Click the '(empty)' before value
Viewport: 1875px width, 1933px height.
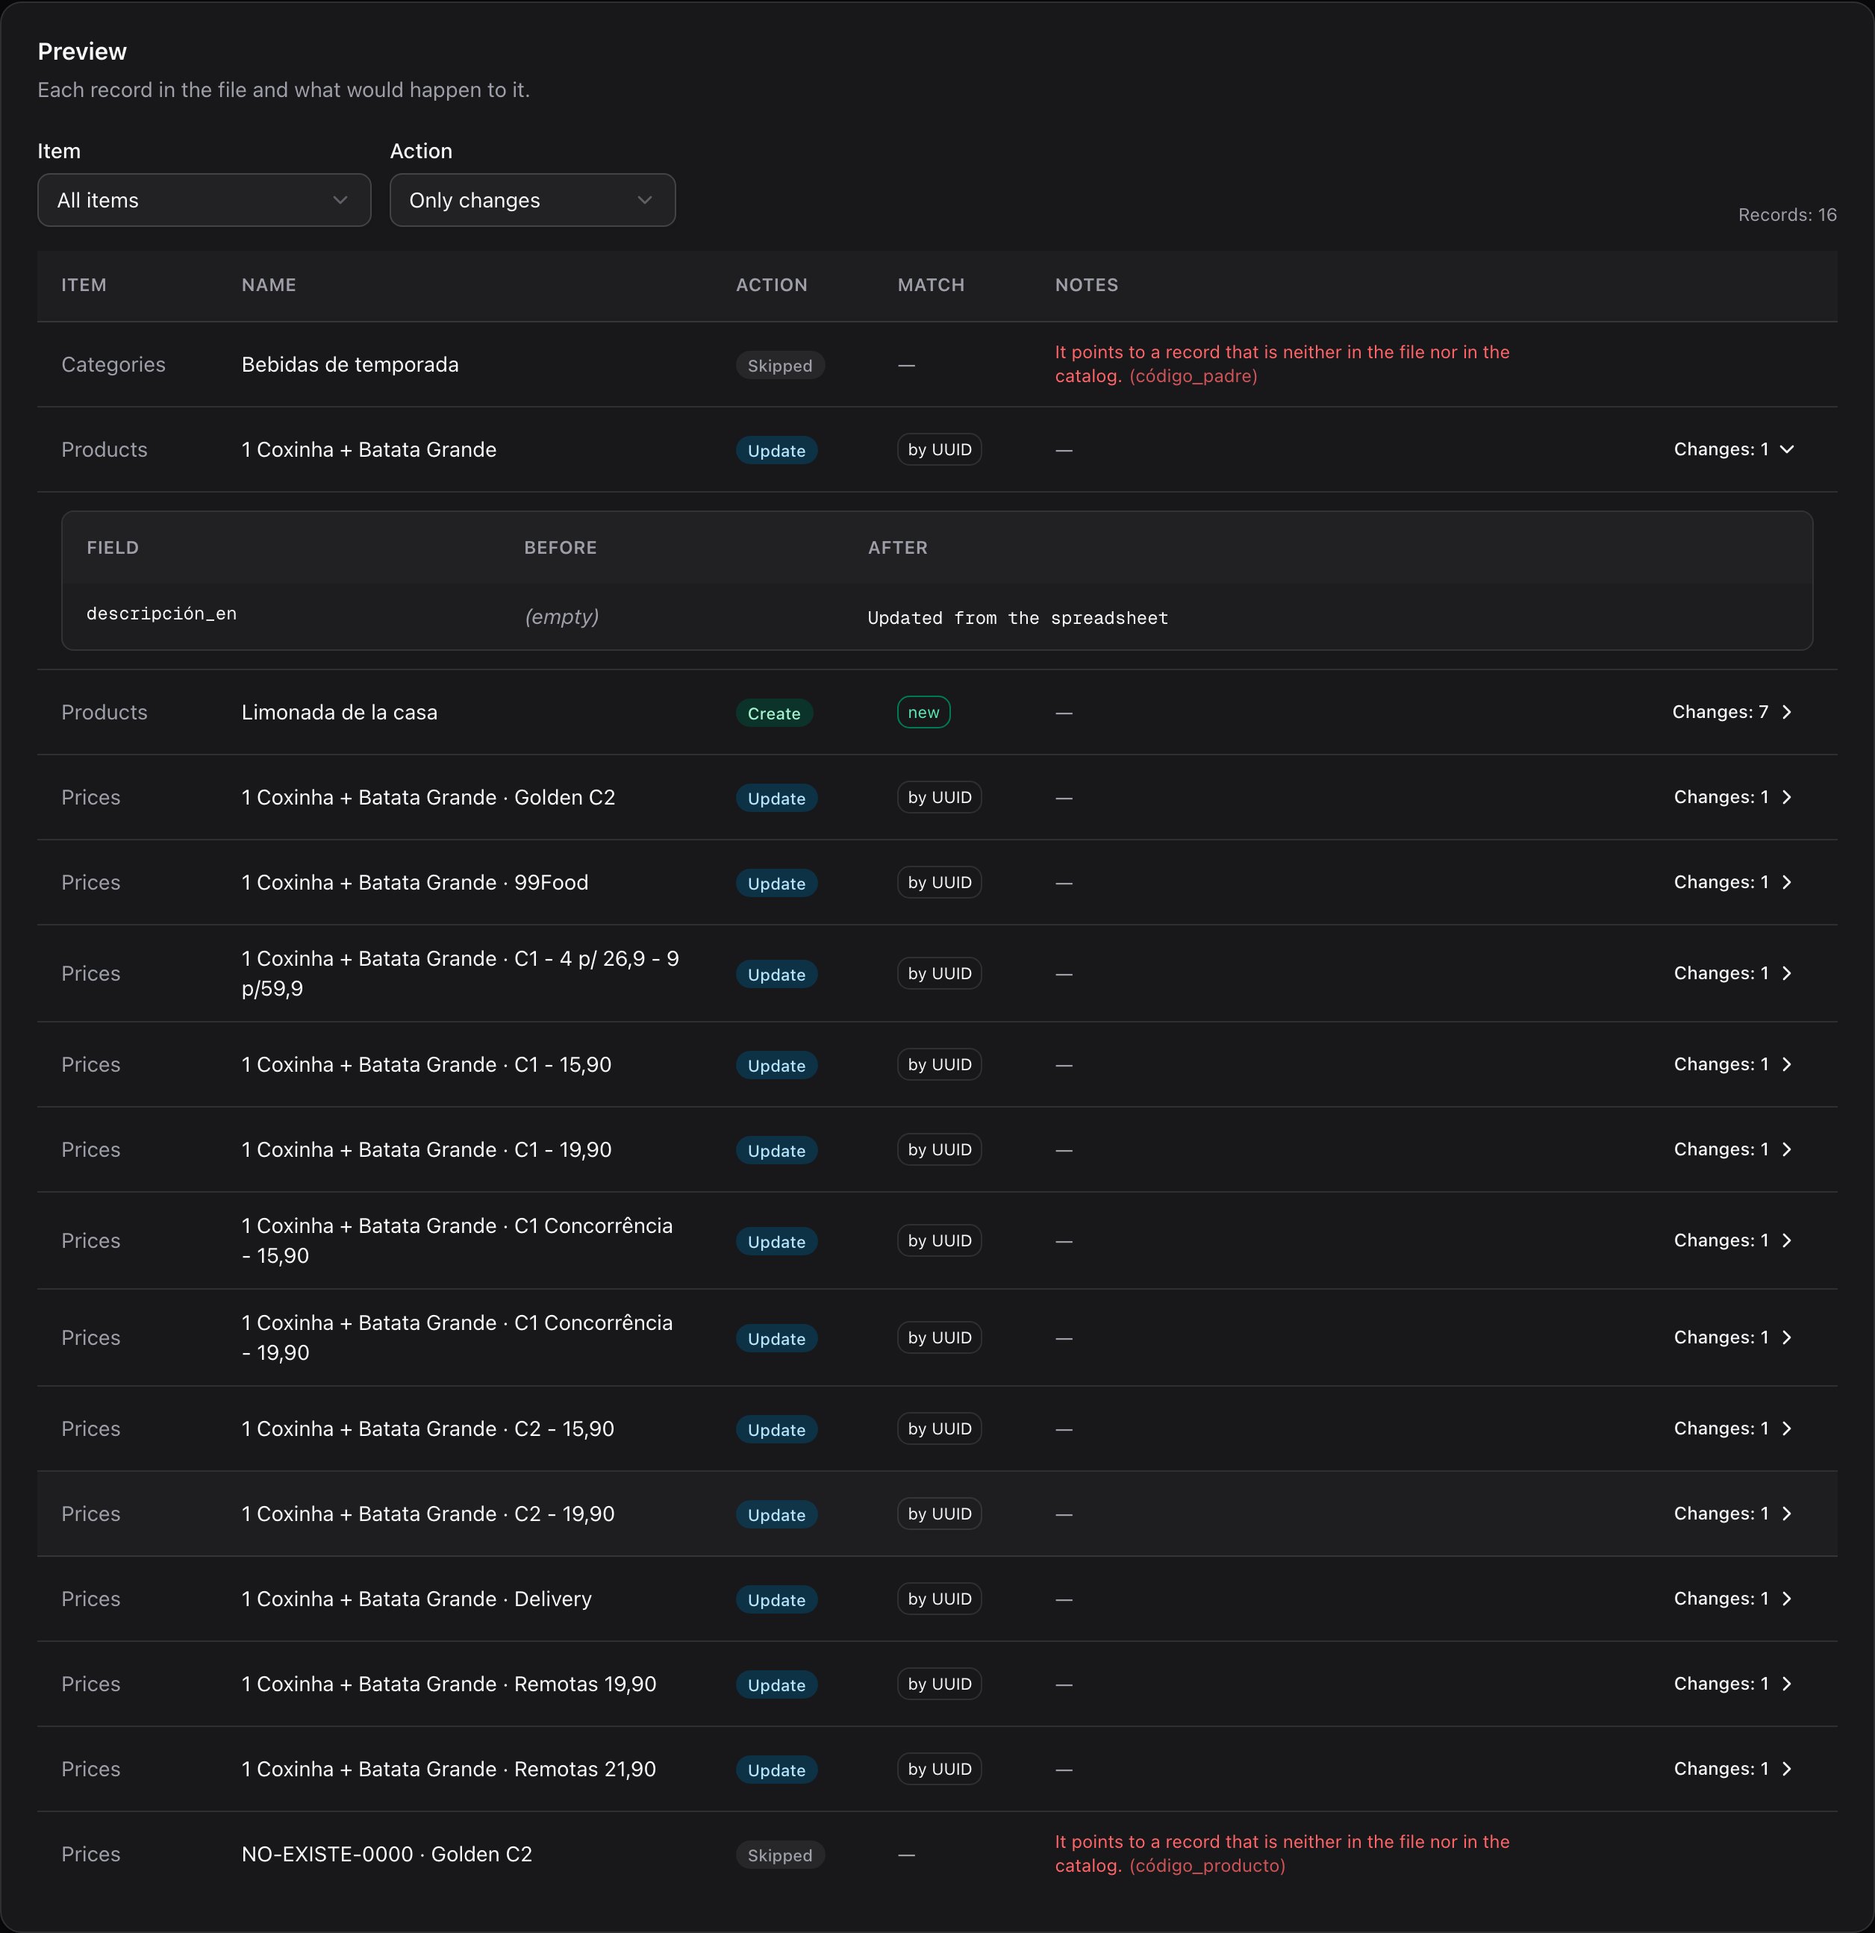[561, 616]
